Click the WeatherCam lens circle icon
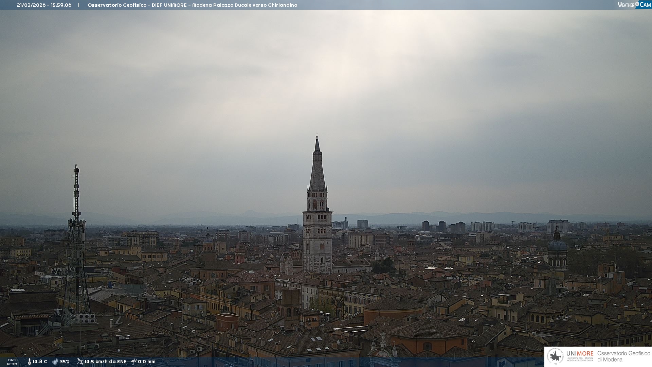 click(x=637, y=4)
